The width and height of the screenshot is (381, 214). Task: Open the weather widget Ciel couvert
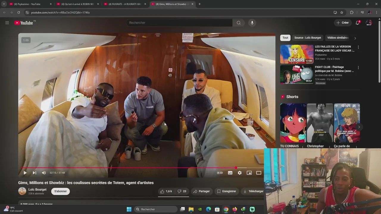point(14,209)
